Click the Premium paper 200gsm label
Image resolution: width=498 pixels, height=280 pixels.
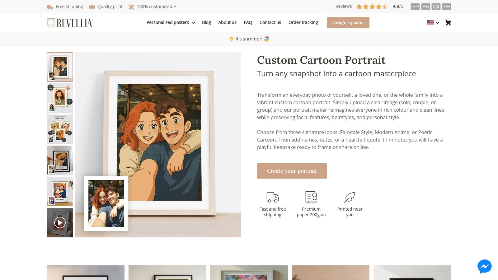(311, 212)
